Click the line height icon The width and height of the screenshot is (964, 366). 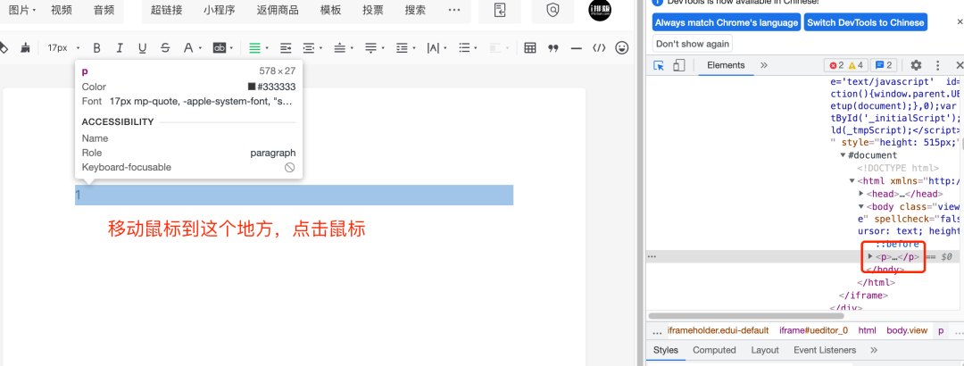[402, 47]
